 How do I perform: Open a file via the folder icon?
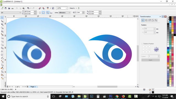[6, 8]
